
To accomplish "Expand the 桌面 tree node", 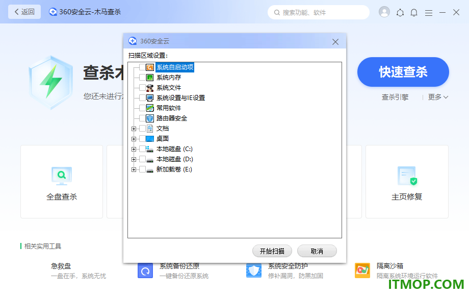I will tap(134, 139).
